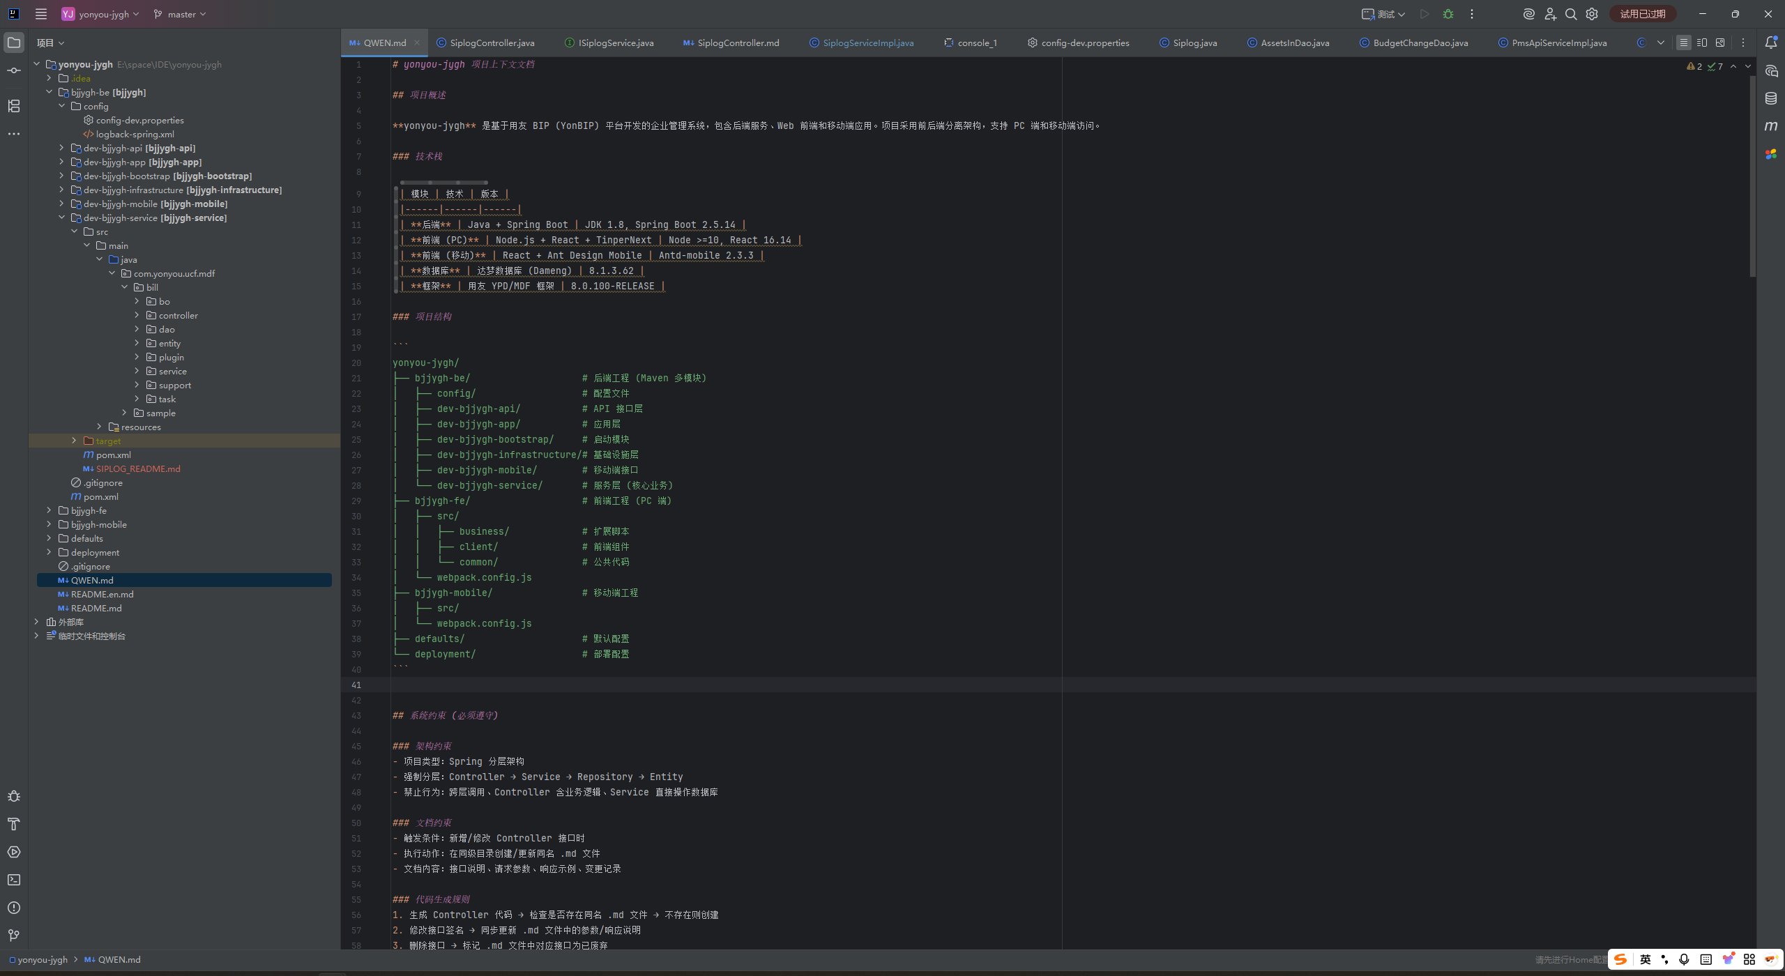Open the Structure tool window
Viewport: 1785px width, 976px height.
14,106
